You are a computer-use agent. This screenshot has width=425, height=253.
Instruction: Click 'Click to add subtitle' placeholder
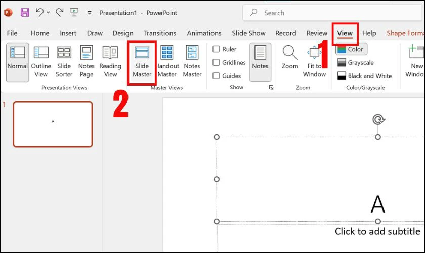pos(377,231)
